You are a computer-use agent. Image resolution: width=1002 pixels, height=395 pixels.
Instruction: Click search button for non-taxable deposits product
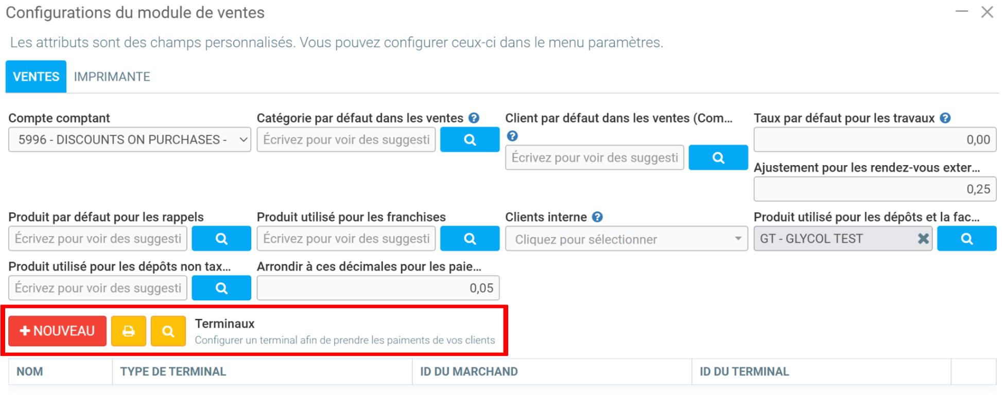click(x=221, y=288)
